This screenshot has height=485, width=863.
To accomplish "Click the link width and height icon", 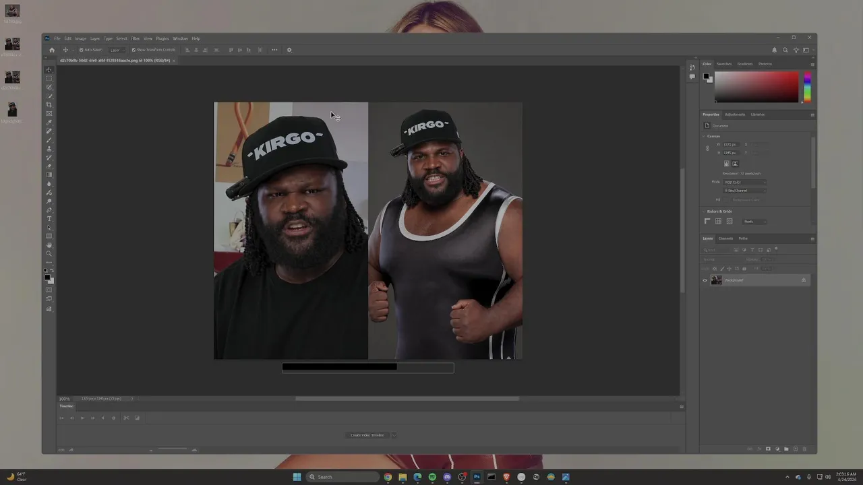I will click(x=707, y=148).
